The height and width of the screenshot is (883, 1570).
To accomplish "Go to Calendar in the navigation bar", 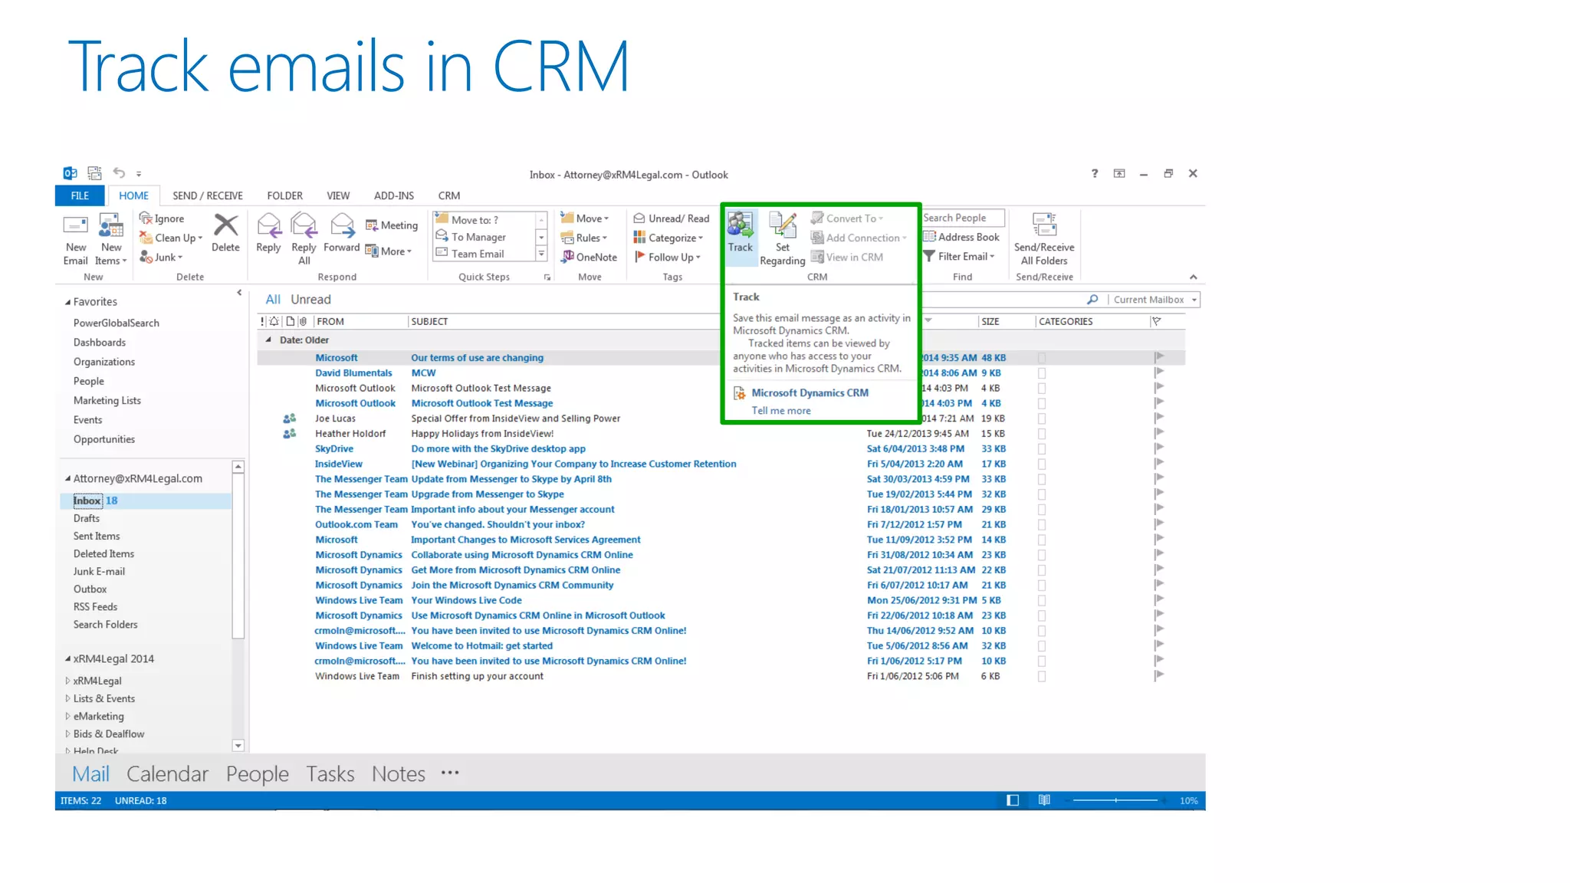I will tap(167, 773).
